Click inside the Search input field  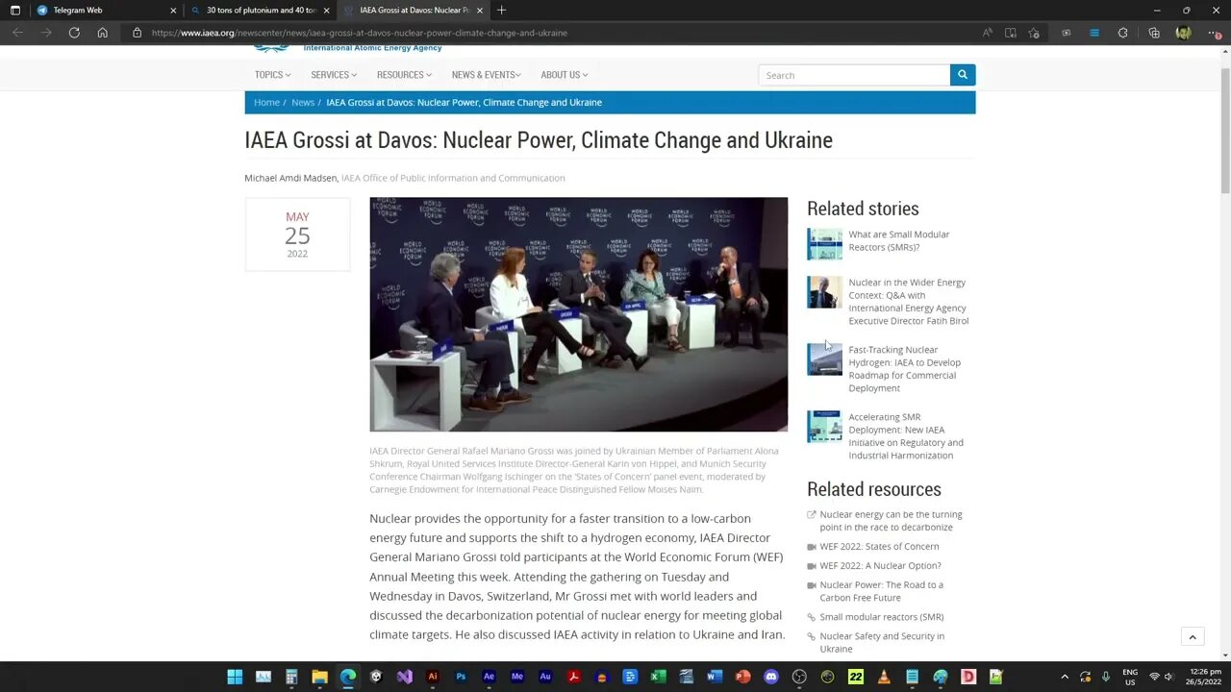click(854, 75)
